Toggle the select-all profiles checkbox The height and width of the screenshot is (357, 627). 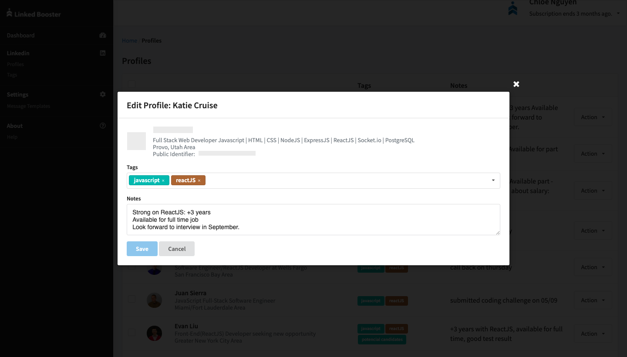[x=131, y=84]
